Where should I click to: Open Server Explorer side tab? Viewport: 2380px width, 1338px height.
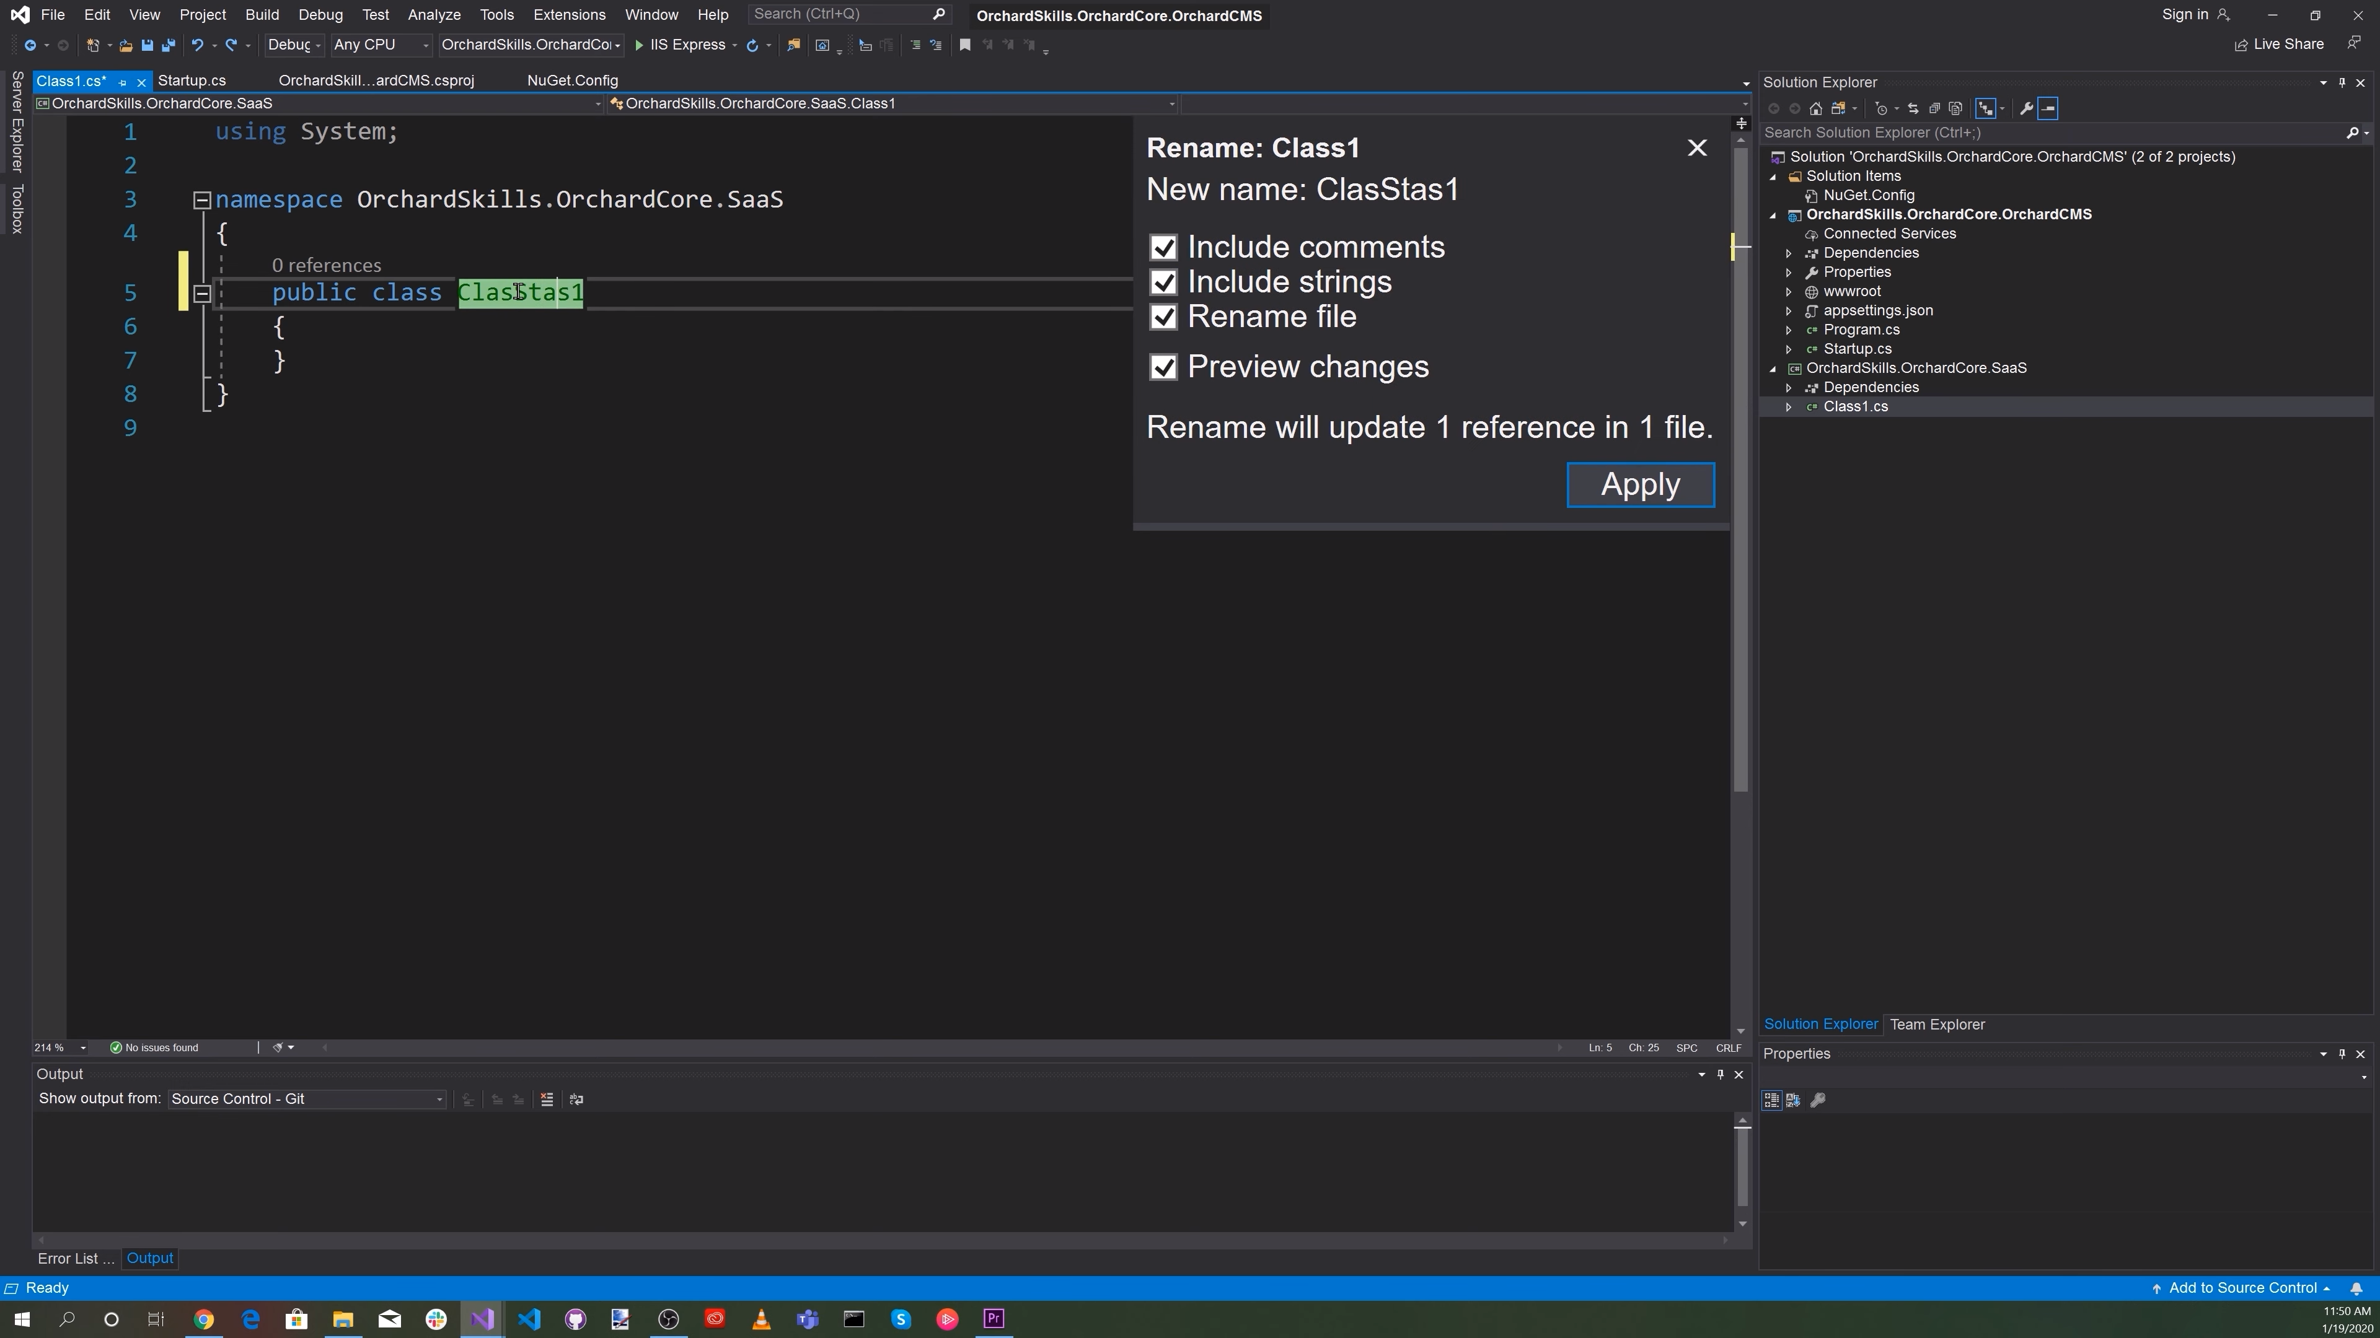pos(17,122)
